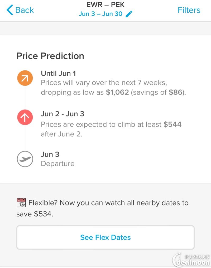Screen dimensions: 211x268
Task: Tap the $1,062 lowest price text
Action: click(117, 92)
